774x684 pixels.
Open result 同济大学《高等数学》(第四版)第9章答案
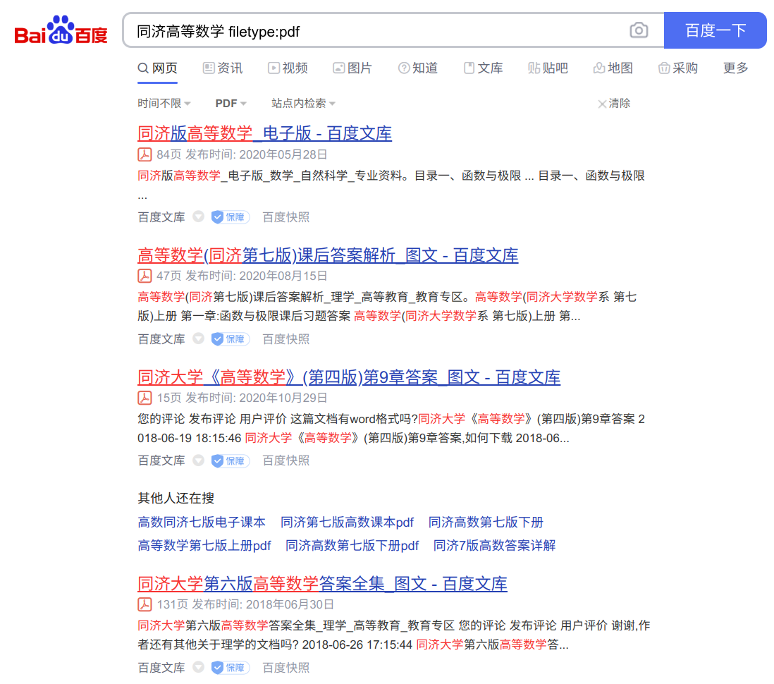coord(349,377)
